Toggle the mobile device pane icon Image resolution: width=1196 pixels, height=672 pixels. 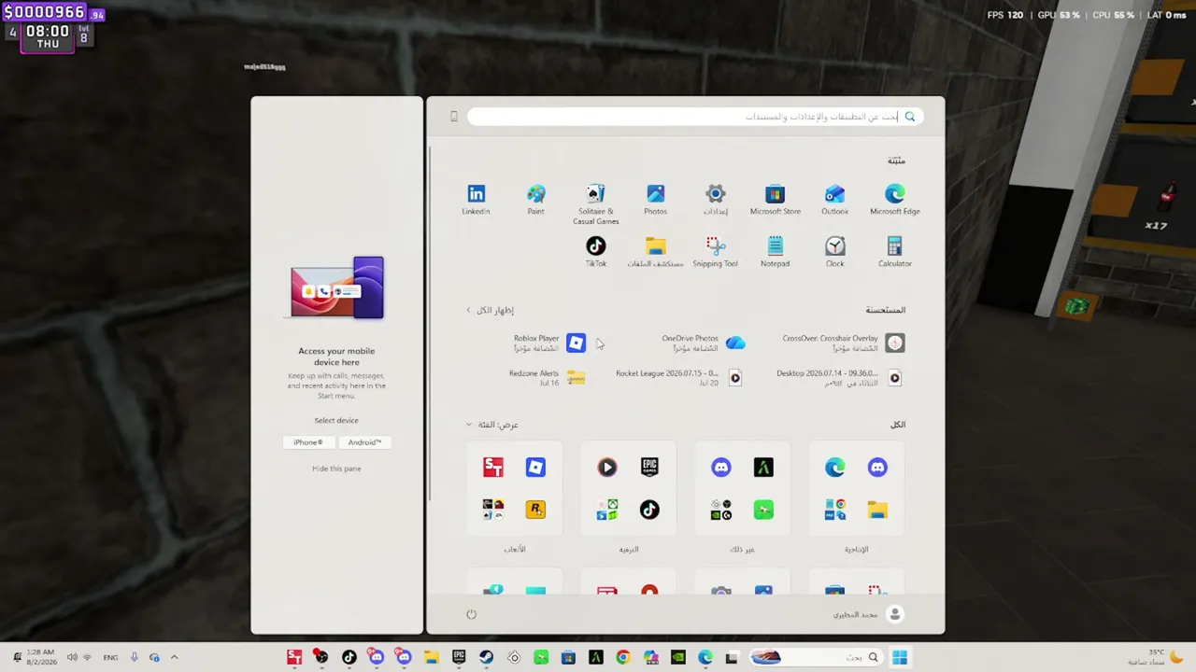(x=454, y=117)
